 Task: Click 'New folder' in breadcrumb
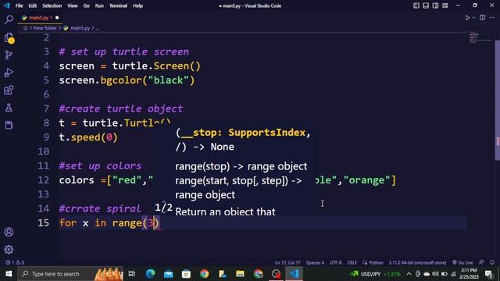click(x=45, y=28)
